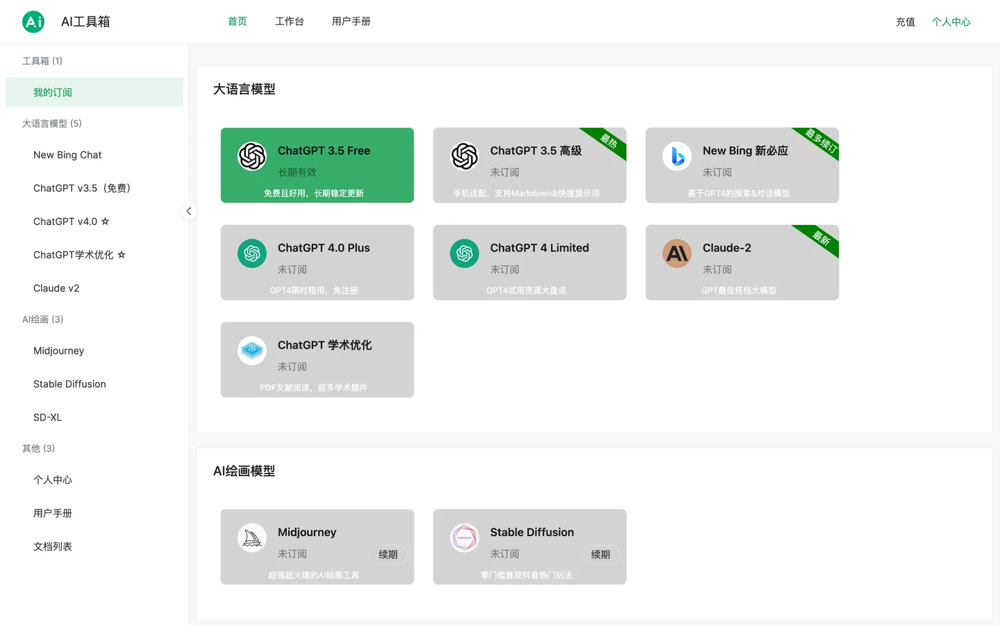Click GPT最佳搭档大模型 description
Viewport: 1000px width, 625px height.
(x=739, y=290)
